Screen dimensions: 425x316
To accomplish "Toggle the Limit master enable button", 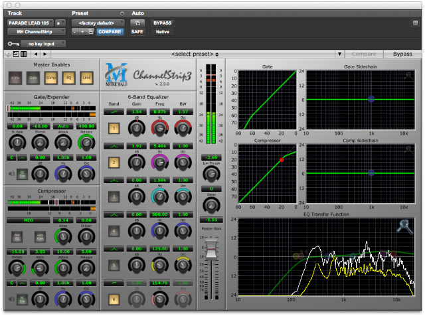I will click(x=87, y=78).
